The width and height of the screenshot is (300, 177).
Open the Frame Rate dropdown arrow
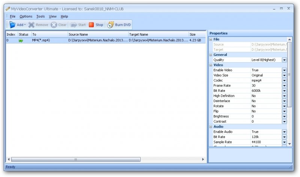[284, 86]
